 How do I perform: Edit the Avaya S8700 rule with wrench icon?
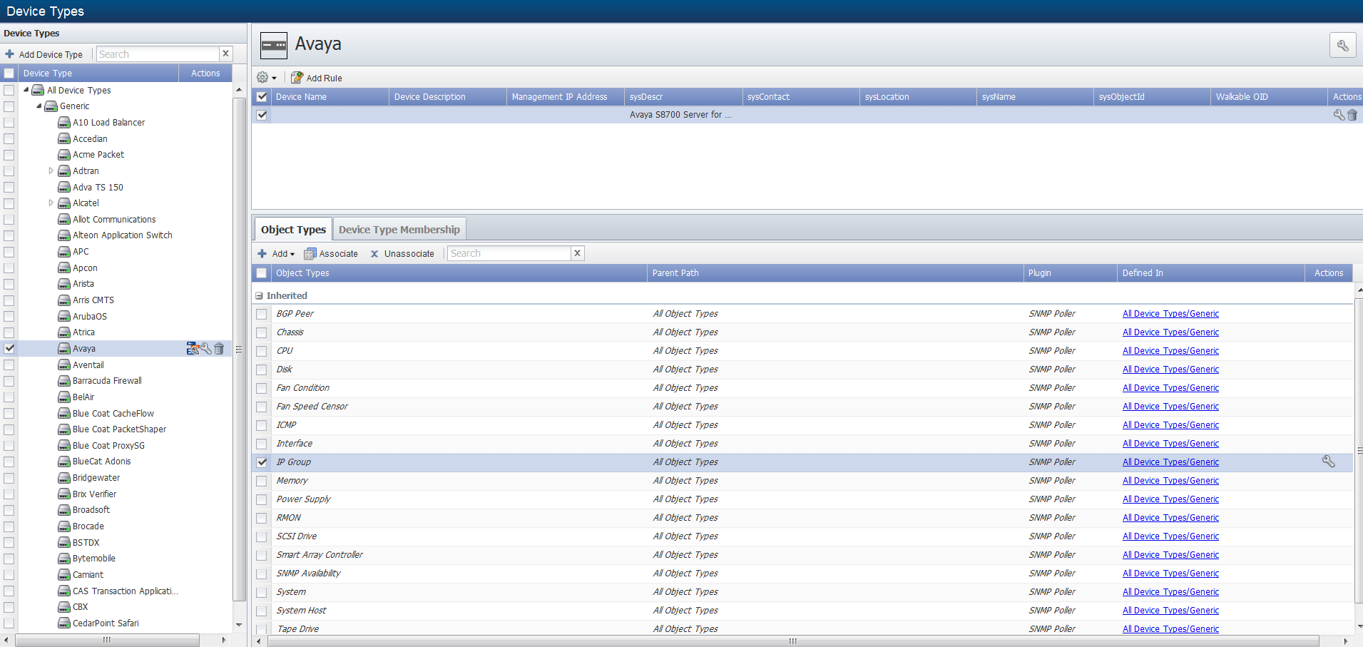(1339, 115)
